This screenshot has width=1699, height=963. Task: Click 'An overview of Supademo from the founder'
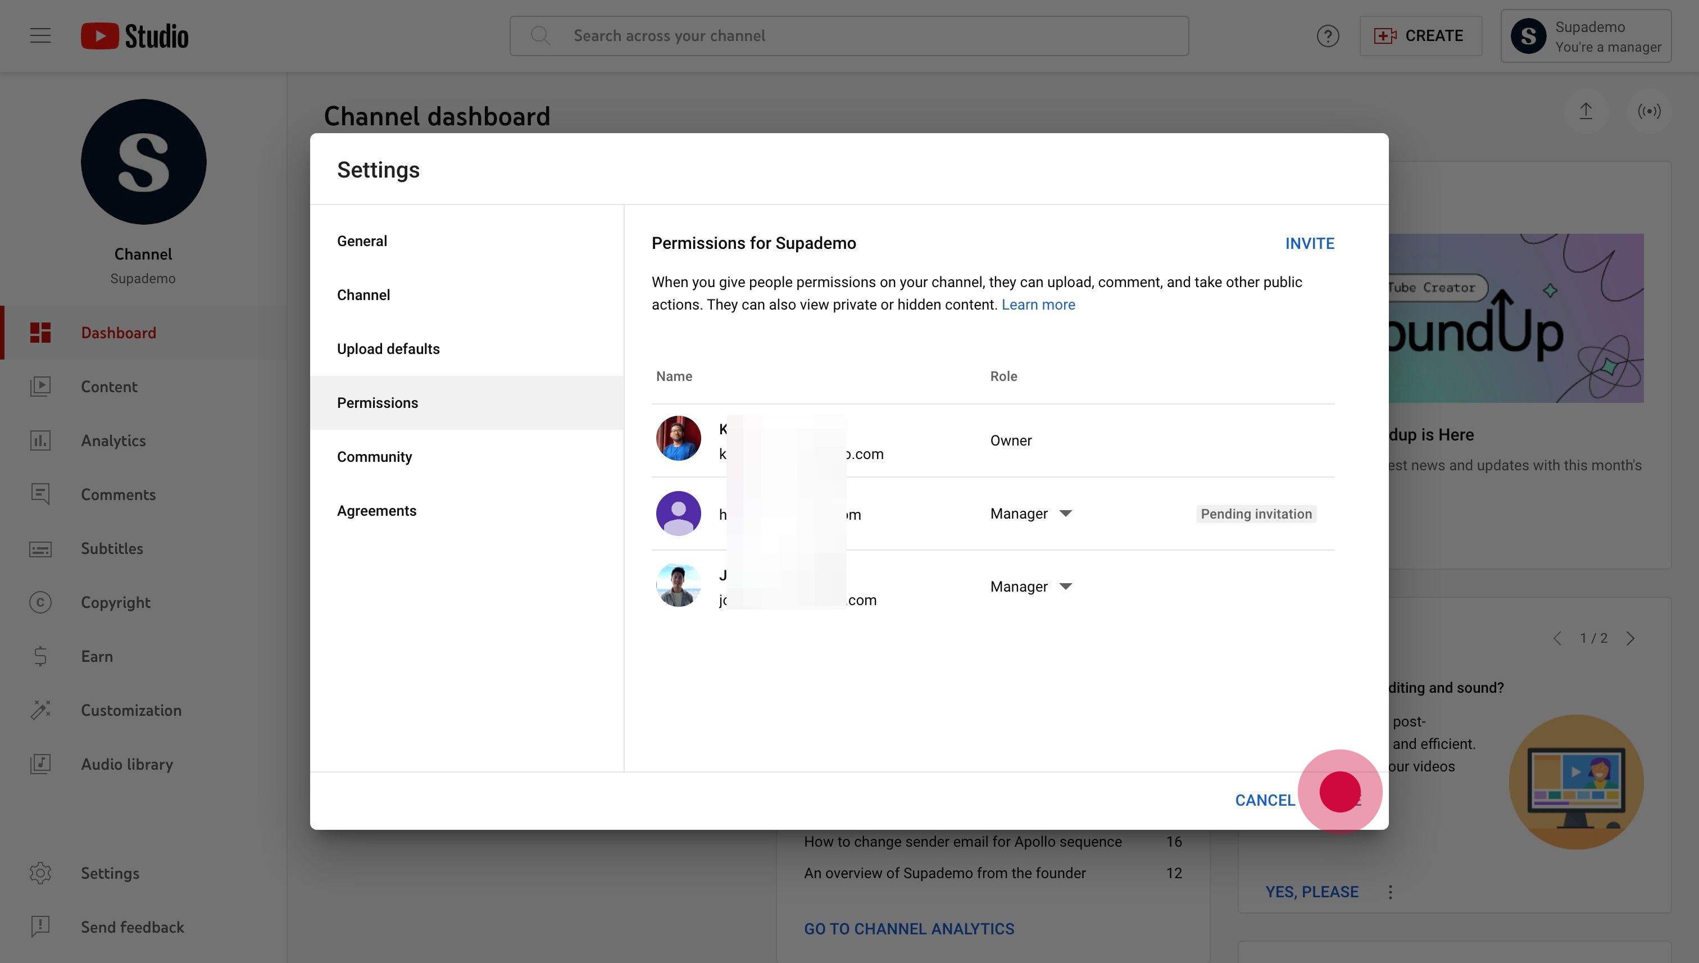[944, 873]
